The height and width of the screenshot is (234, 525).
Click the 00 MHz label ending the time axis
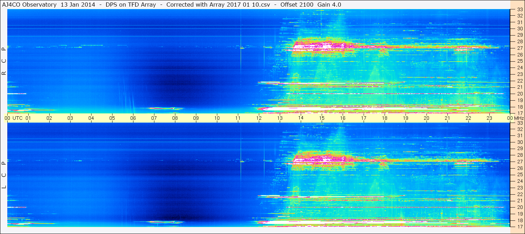click(x=516, y=118)
